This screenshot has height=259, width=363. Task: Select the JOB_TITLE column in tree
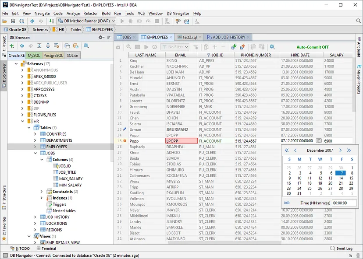pyautogui.click(x=67, y=172)
